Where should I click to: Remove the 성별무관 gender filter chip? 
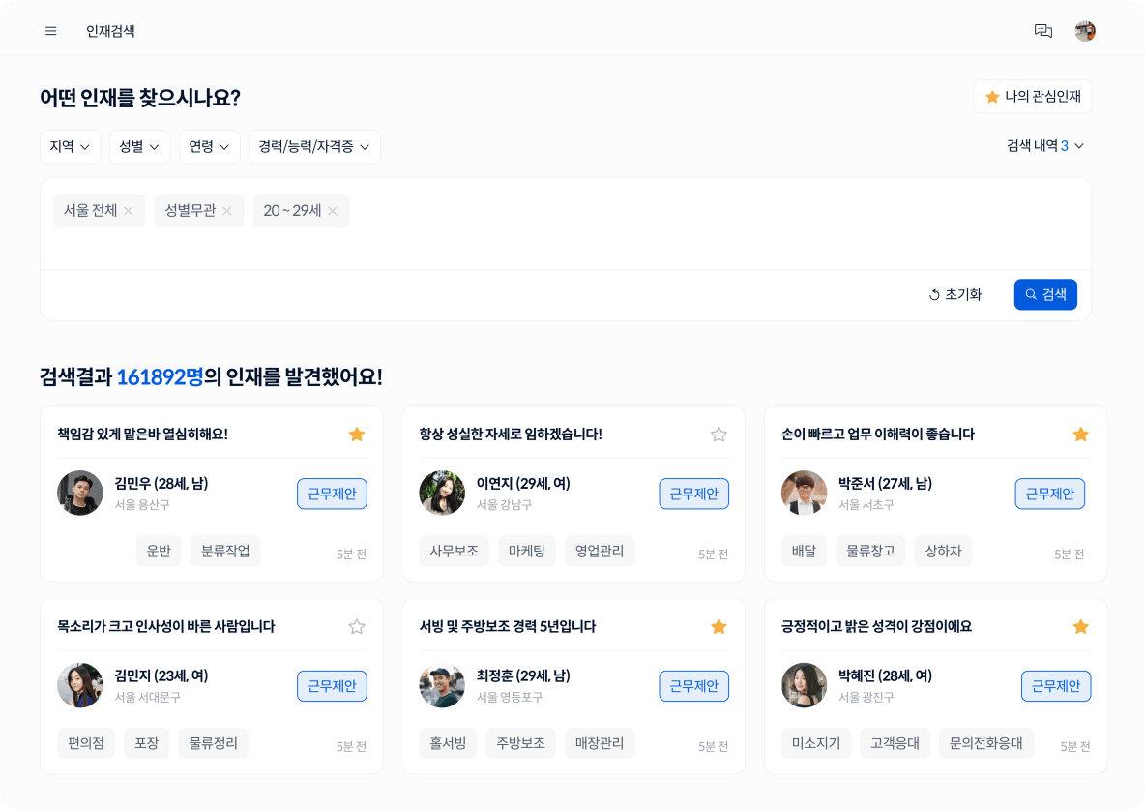click(228, 210)
